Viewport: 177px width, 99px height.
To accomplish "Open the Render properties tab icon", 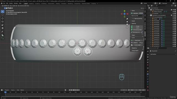I will 148,54.
